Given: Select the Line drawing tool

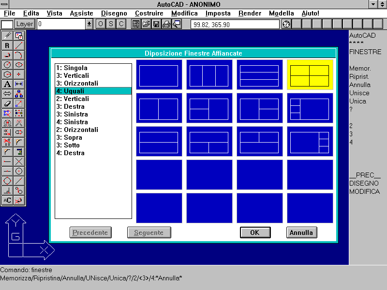Looking at the screenshot, I should pyautogui.click(x=19, y=45).
